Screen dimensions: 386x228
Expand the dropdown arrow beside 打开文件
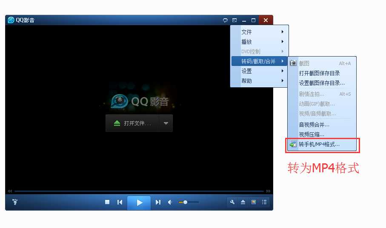[x=166, y=123]
